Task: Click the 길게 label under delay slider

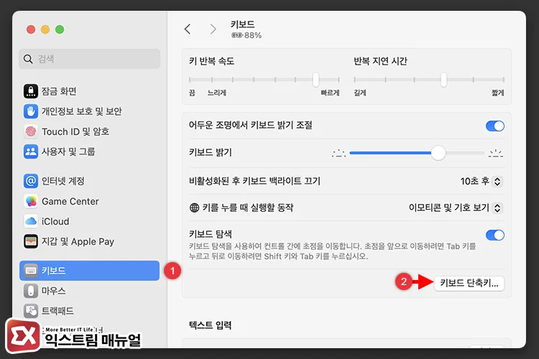Action: (360, 93)
